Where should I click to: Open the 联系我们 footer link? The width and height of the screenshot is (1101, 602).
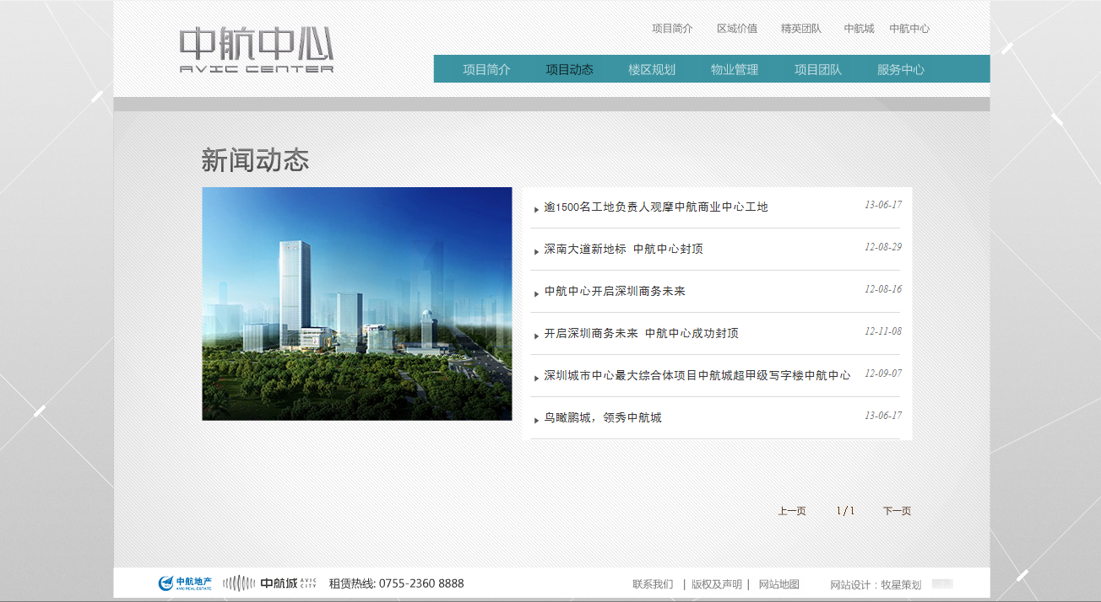(653, 584)
